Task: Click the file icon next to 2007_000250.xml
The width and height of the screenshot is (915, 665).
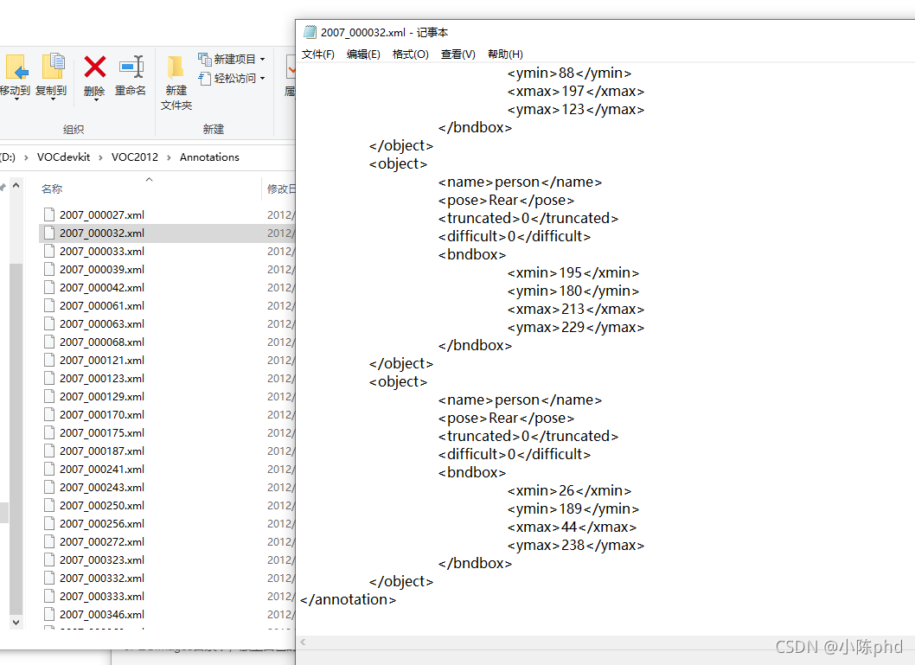Action: (49, 505)
